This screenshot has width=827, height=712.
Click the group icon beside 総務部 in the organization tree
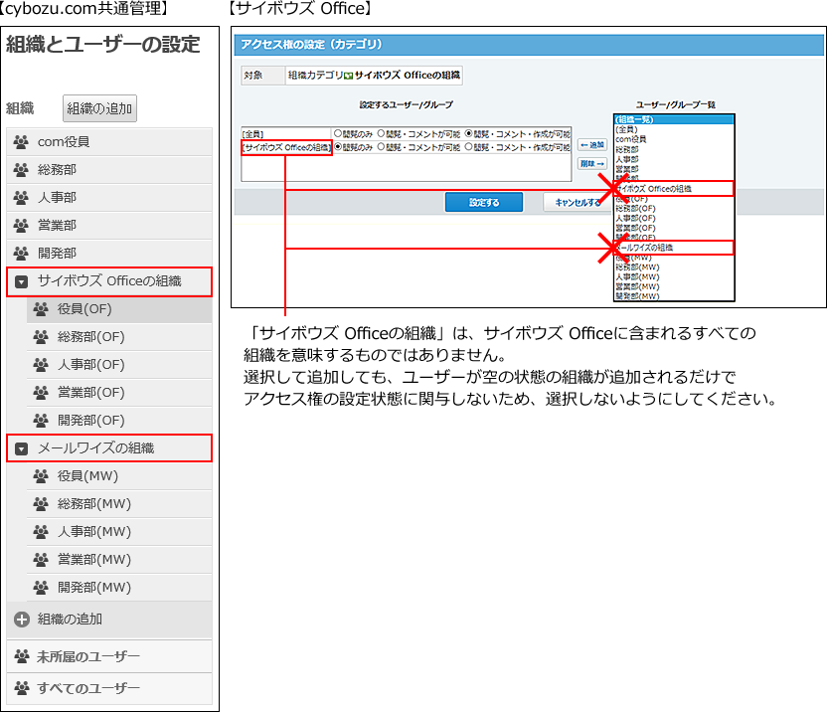click(x=21, y=169)
